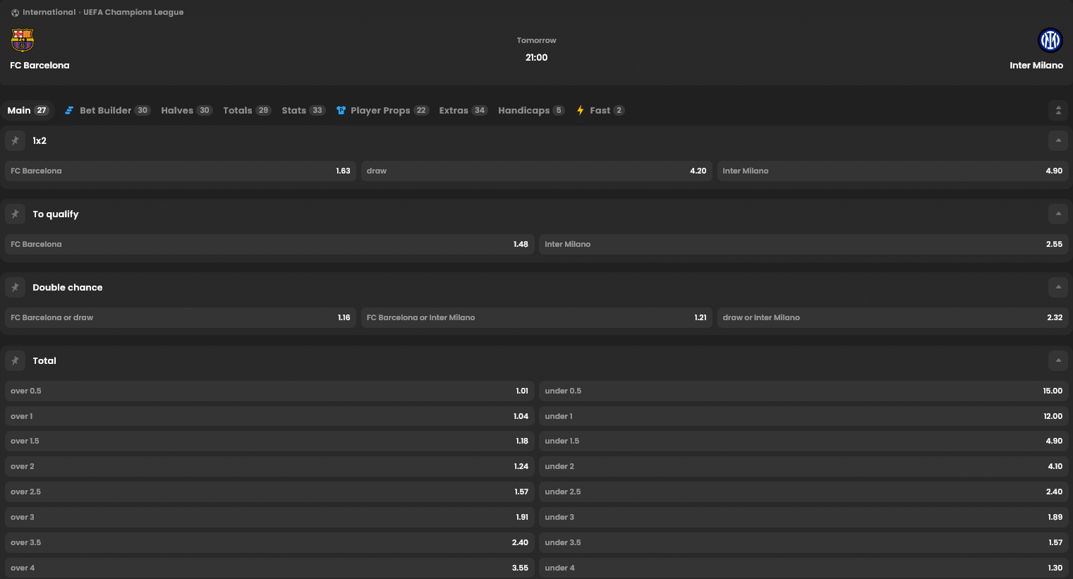Select the draw outcome at 4.20

(x=536, y=171)
